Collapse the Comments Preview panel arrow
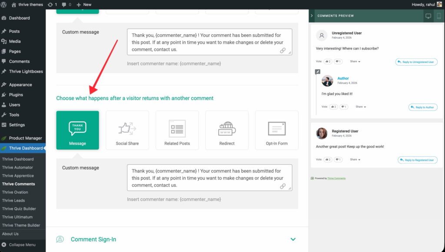The width and height of the screenshot is (445, 252). (312, 16)
